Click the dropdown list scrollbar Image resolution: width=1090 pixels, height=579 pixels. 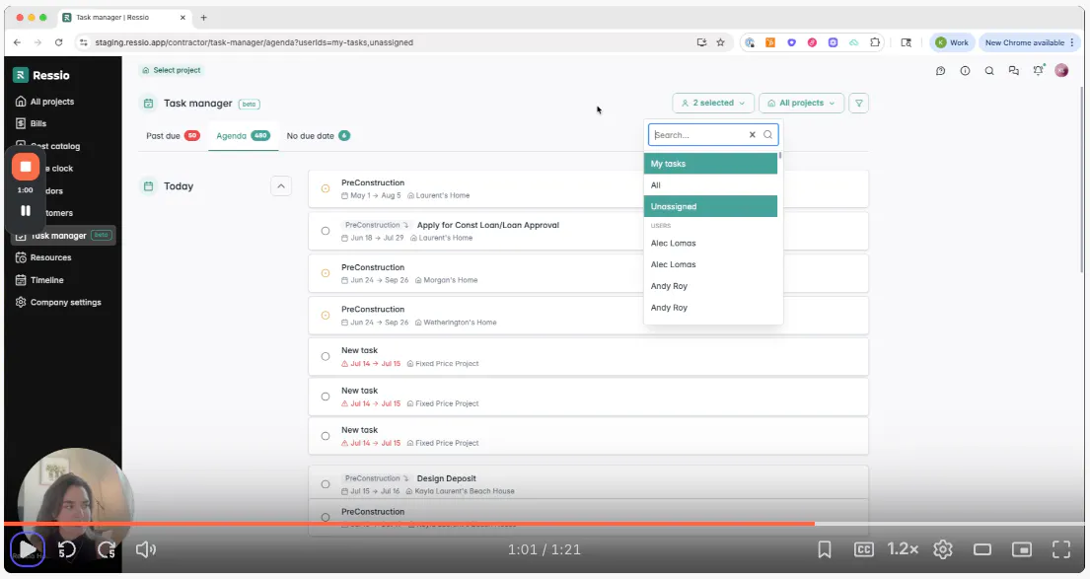[780, 156]
